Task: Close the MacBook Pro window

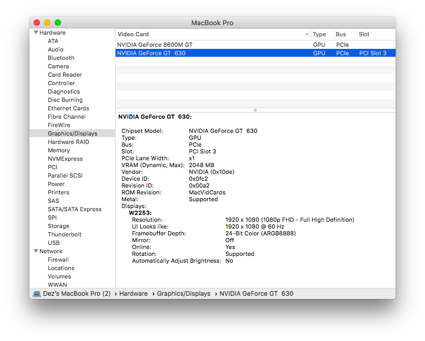Action: (37, 23)
